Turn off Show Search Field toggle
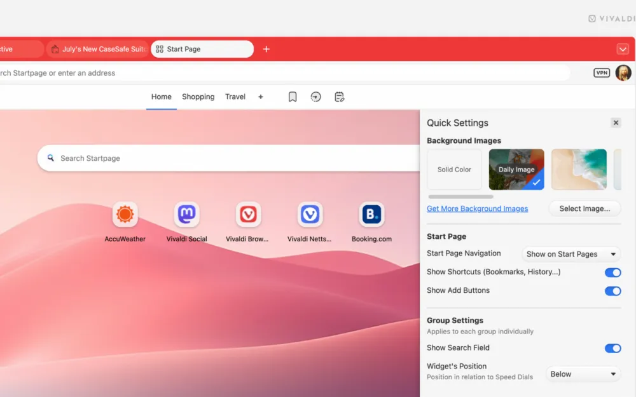The height and width of the screenshot is (397, 636). (x=612, y=348)
